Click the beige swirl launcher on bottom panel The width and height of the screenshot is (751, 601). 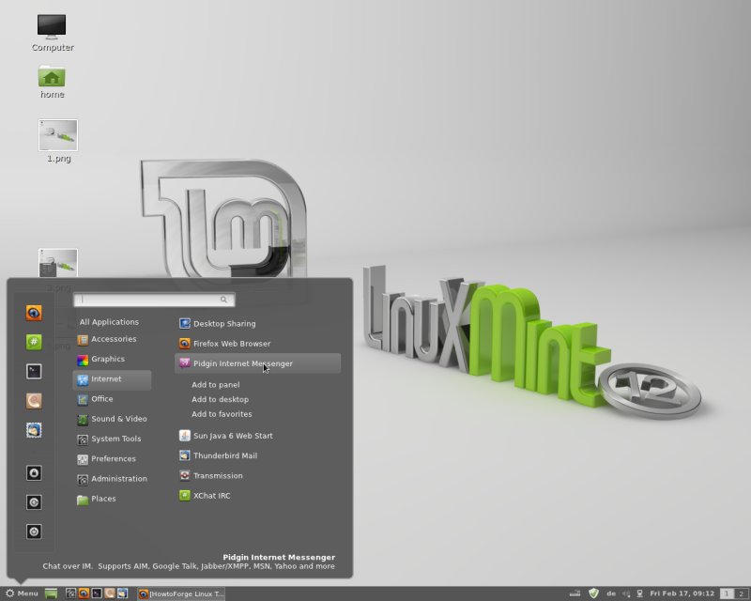(110, 593)
